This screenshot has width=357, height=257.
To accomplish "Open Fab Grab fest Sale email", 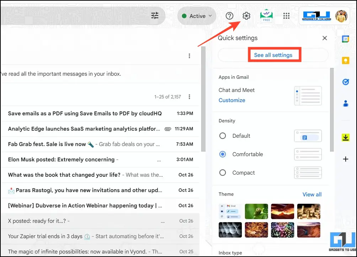I will (x=100, y=144).
